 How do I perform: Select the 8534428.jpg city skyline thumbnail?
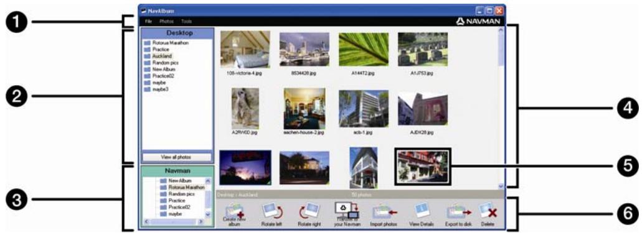[x=304, y=49]
